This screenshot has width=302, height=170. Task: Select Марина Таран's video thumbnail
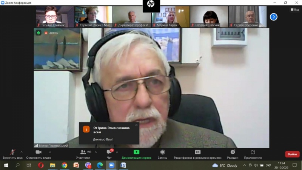click(170, 16)
